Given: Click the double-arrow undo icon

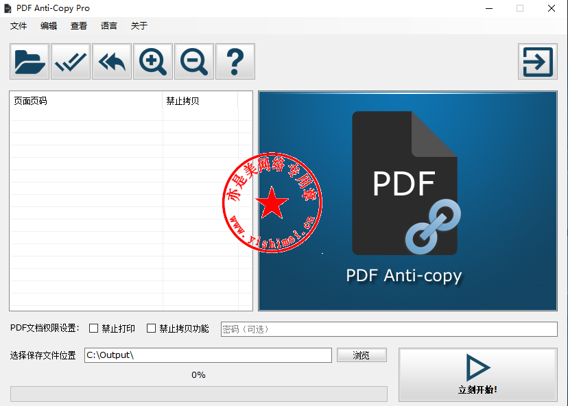Looking at the screenshot, I should (112, 61).
